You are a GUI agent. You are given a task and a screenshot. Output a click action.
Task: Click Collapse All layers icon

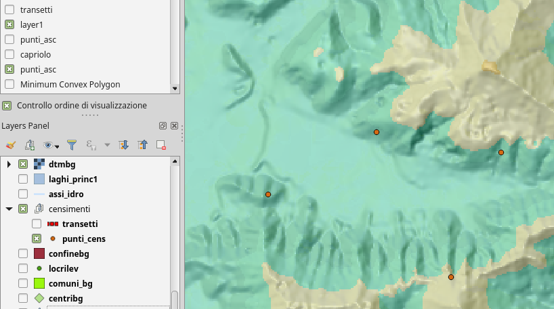pos(142,145)
